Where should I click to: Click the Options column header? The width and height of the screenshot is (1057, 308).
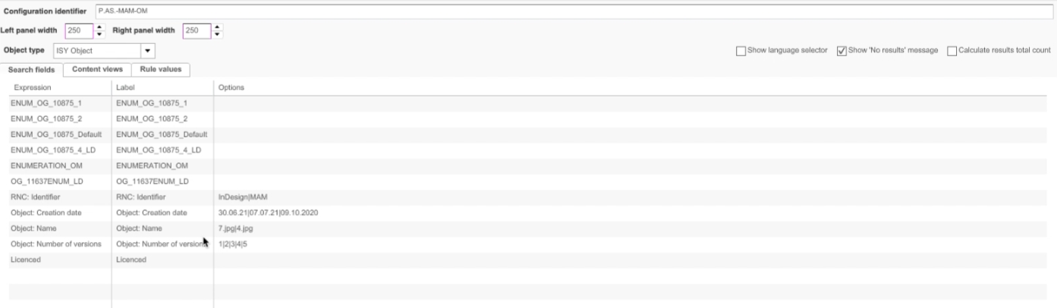point(231,87)
